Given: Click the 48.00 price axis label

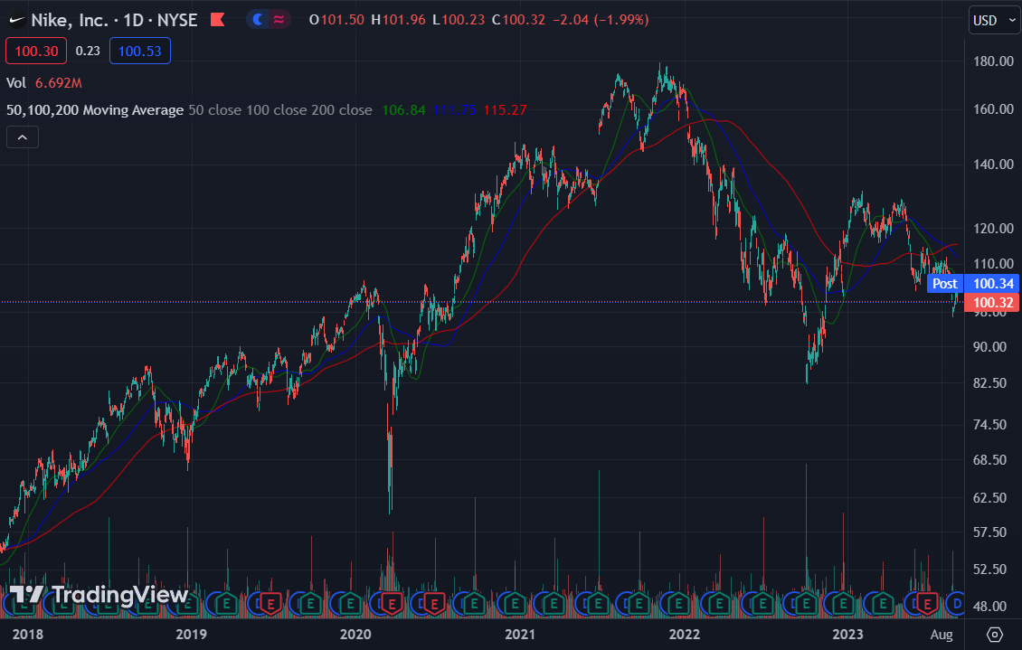Looking at the screenshot, I should [x=989, y=607].
